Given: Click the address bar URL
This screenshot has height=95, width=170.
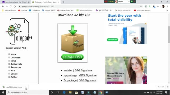Looking at the screenshot, I should 37,6.
